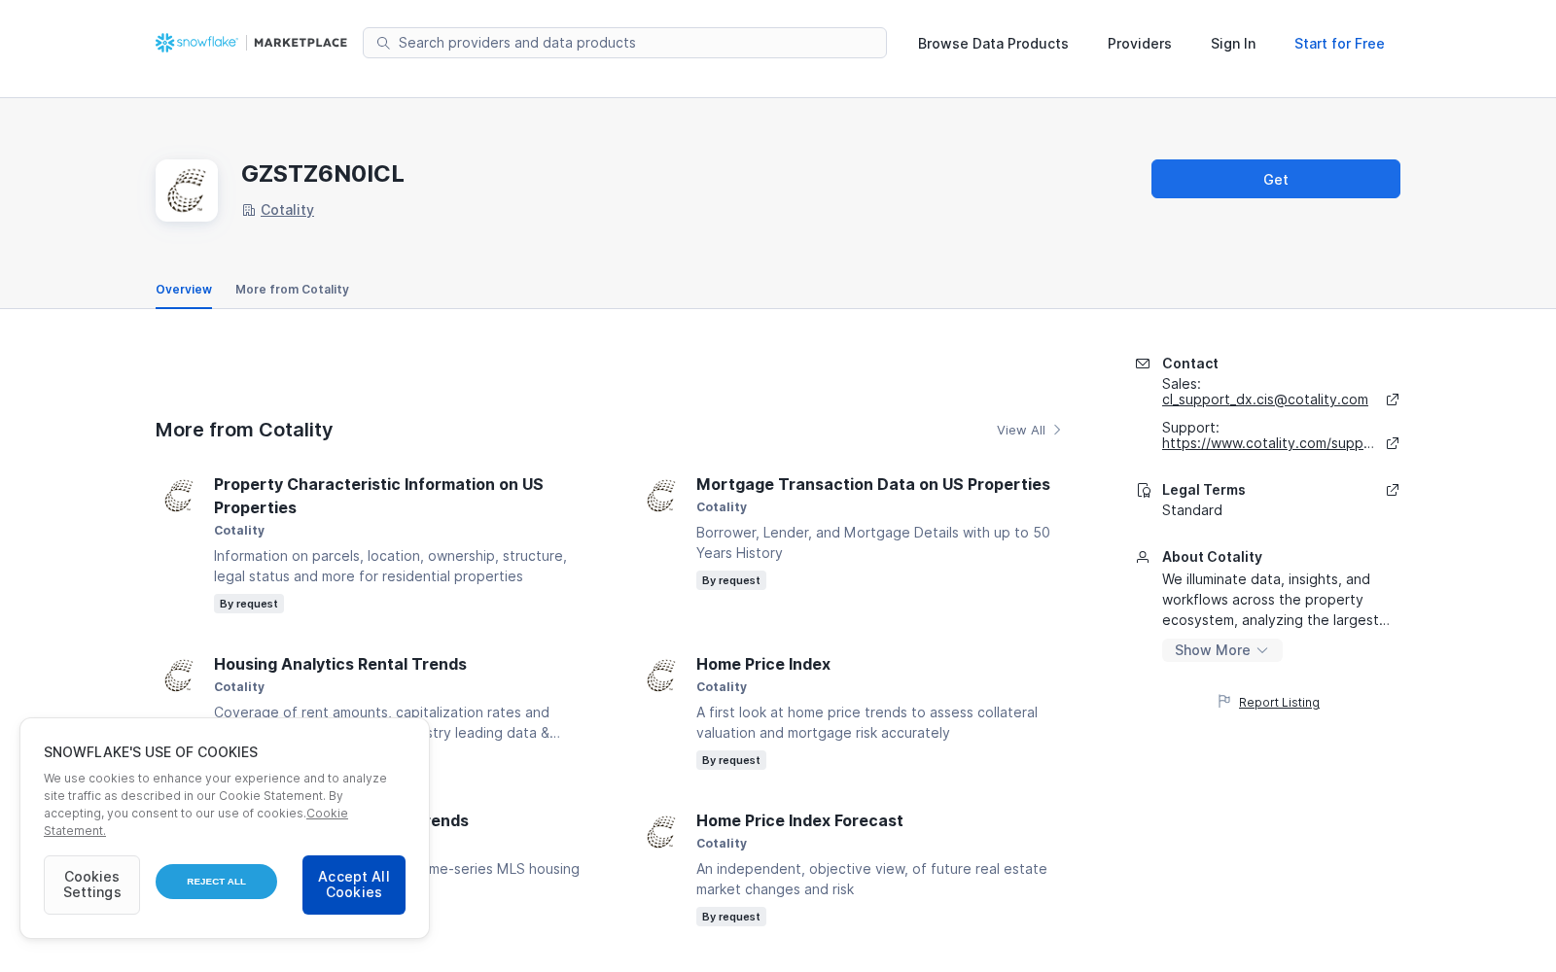Screen dimensions: 1556x972
Task: Click the building icon next to Cotality link
Action: 249,210
